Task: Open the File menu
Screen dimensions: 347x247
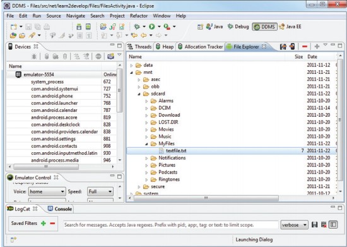Action: 10,16
